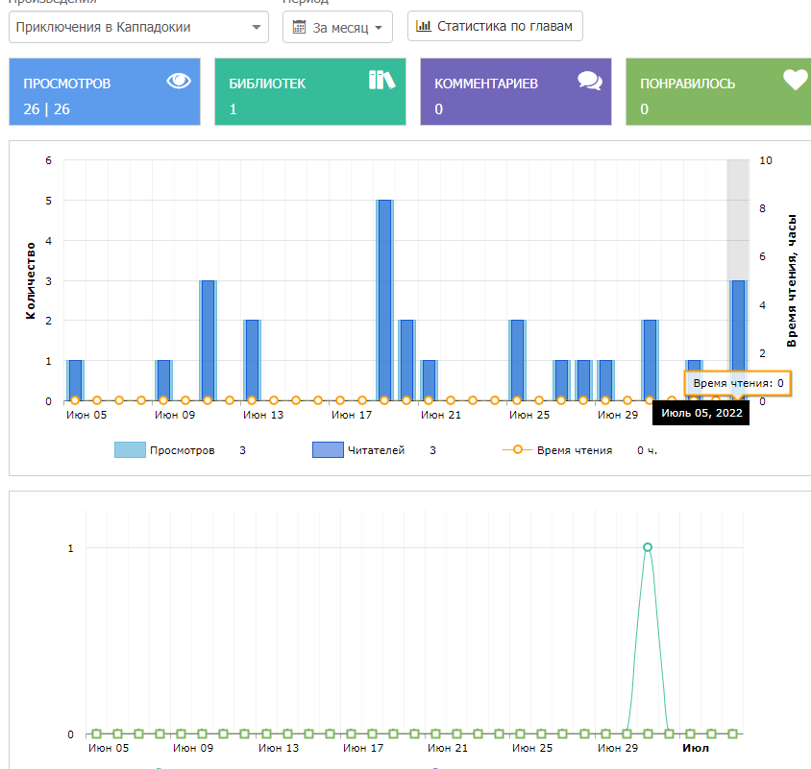
Task: Click the books icon on Библиотек card
Action: pos(381,80)
